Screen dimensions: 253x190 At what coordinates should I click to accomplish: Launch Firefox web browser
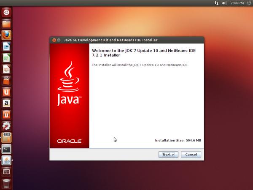click(x=6, y=35)
